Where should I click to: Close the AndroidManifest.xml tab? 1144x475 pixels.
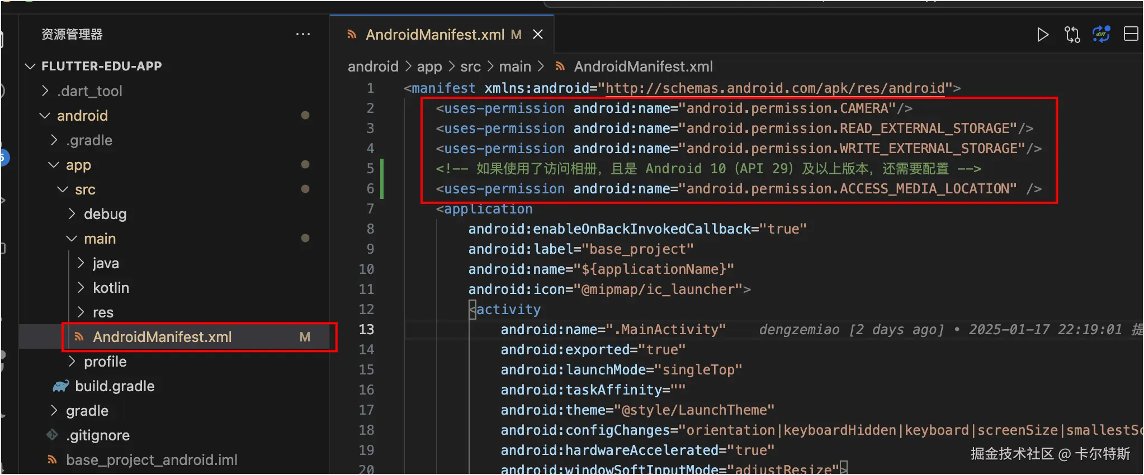click(x=538, y=35)
